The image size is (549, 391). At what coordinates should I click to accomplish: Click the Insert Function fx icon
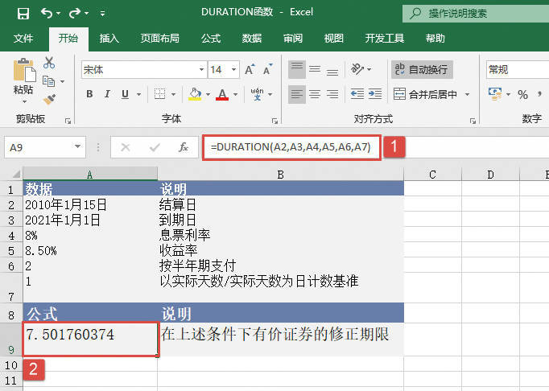(x=184, y=147)
